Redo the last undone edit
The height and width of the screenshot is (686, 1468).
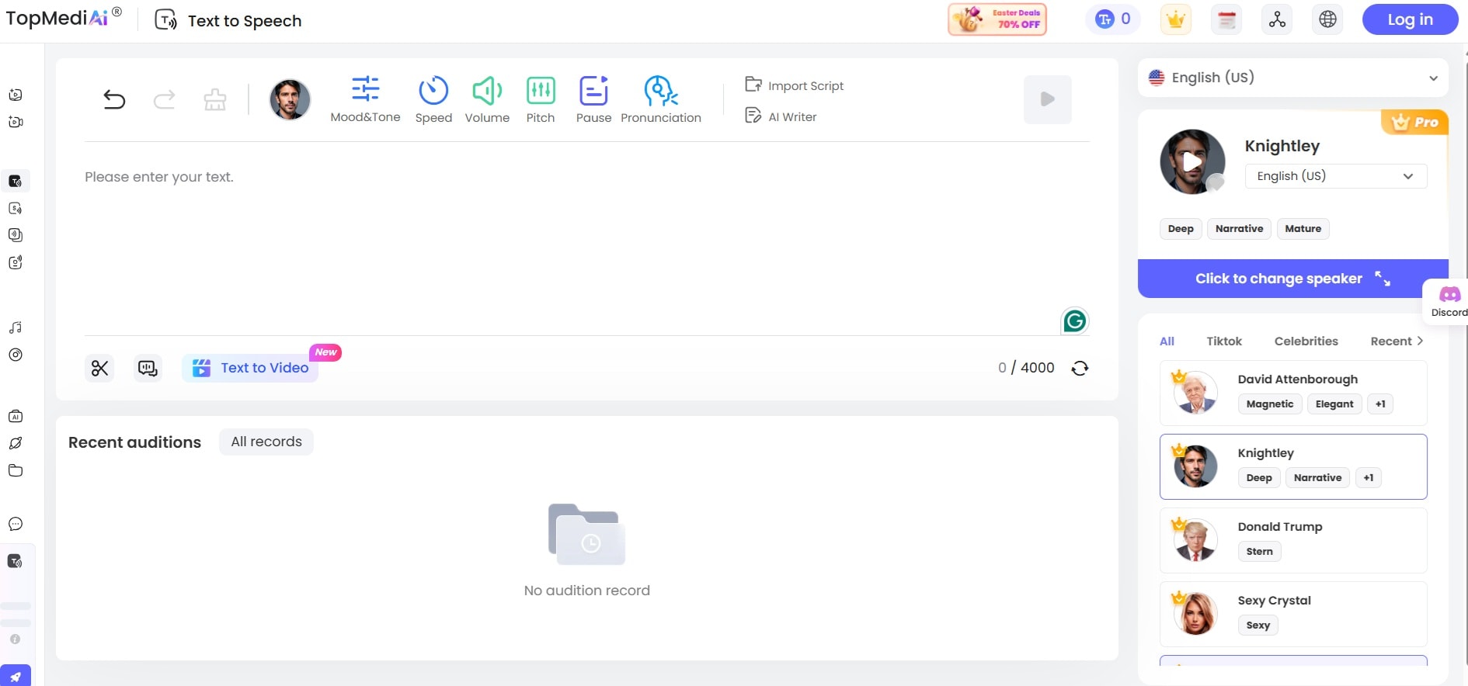click(x=165, y=99)
